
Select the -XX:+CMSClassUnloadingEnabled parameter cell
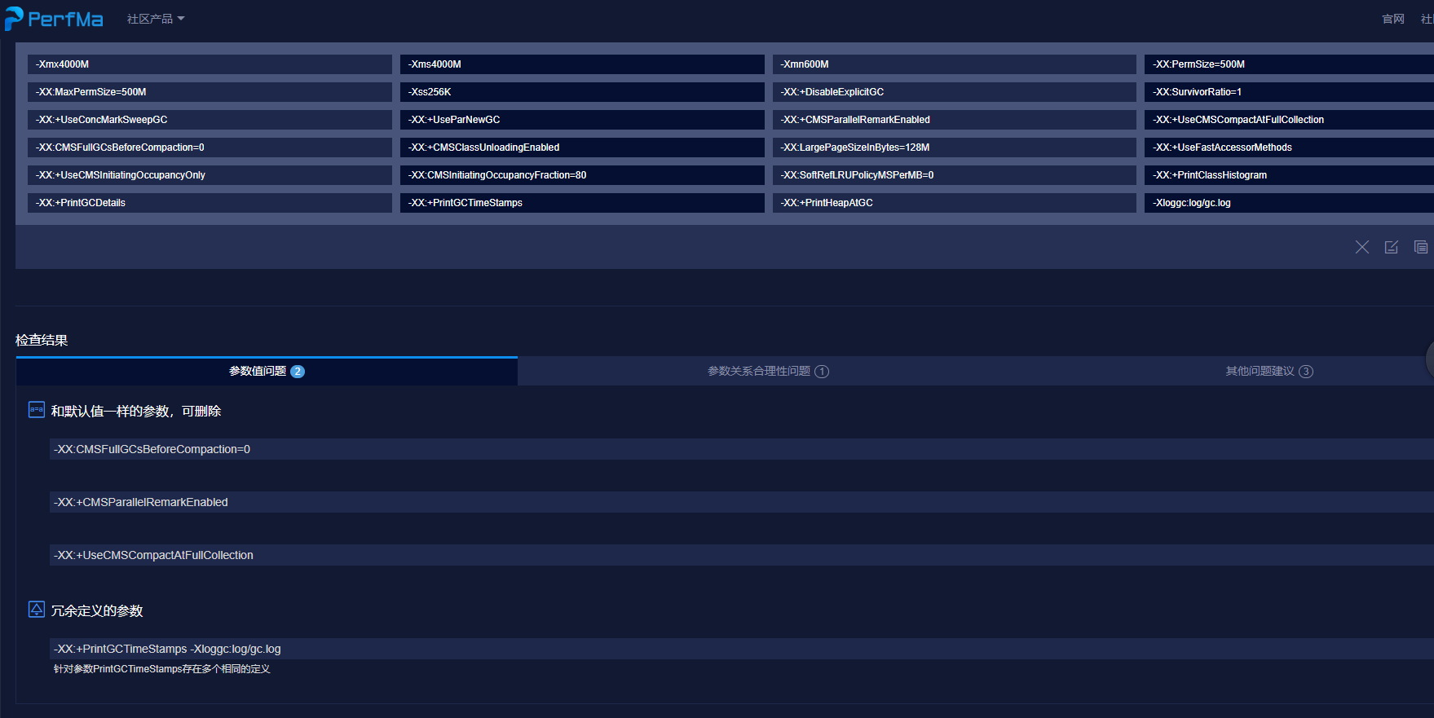[582, 148]
